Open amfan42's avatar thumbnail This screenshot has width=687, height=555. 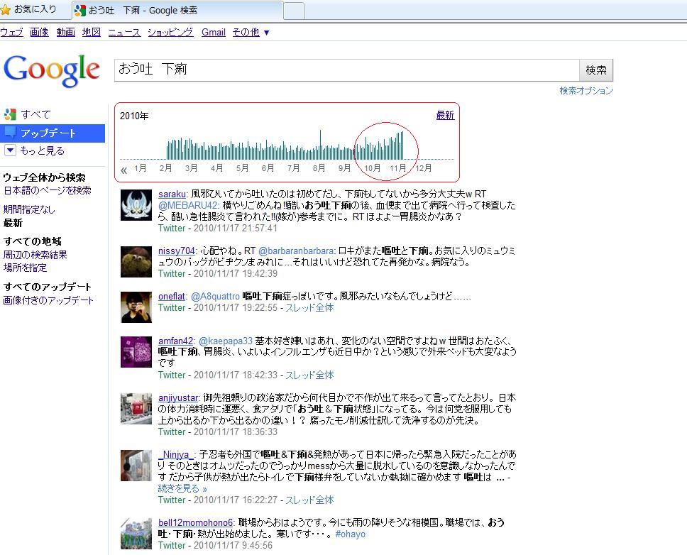click(136, 352)
